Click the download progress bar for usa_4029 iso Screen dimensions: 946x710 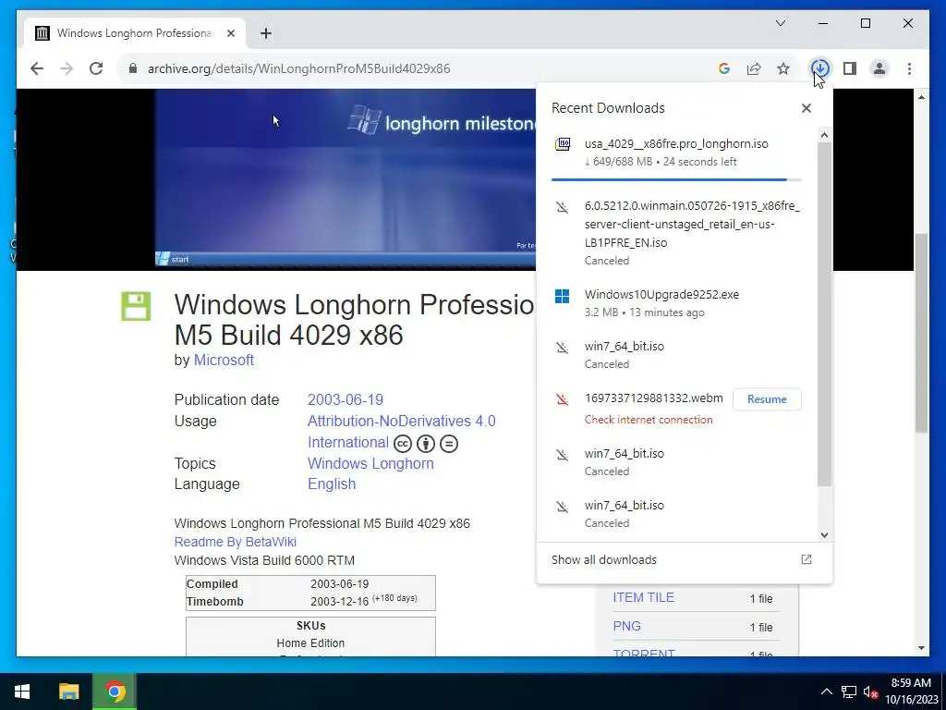pyautogui.click(x=676, y=179)
